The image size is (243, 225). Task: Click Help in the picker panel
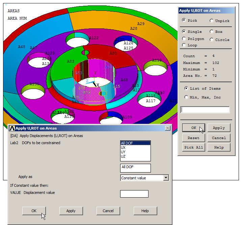pyautogui.click(x=219, y=147)
